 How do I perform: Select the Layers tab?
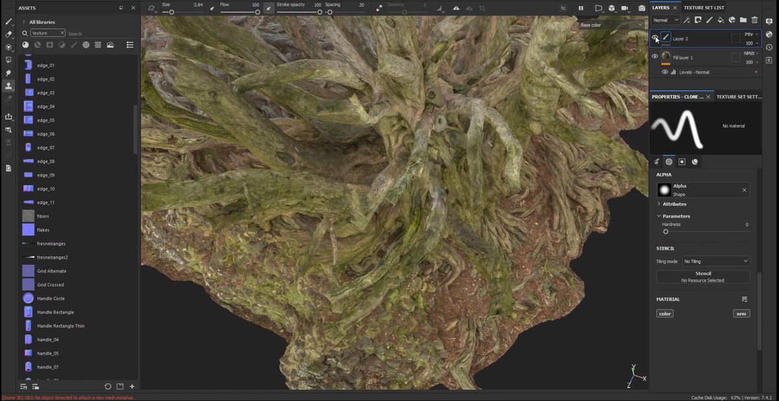tap(660, 8)
